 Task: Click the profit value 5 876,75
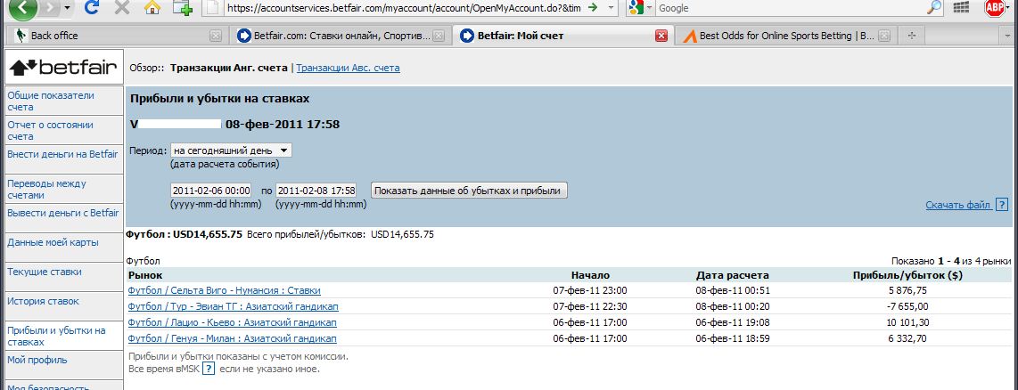(x=907, y=290)
